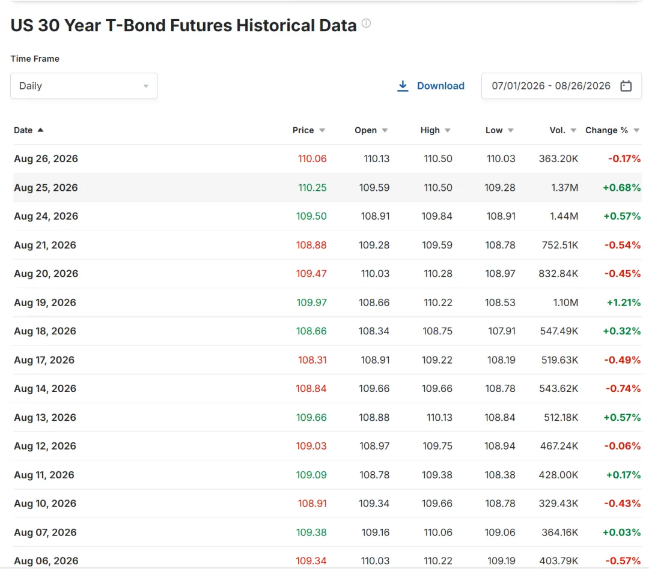The image size is (649, 569).
Task: Click the Vol. column header label
Action: pos(557,130)
